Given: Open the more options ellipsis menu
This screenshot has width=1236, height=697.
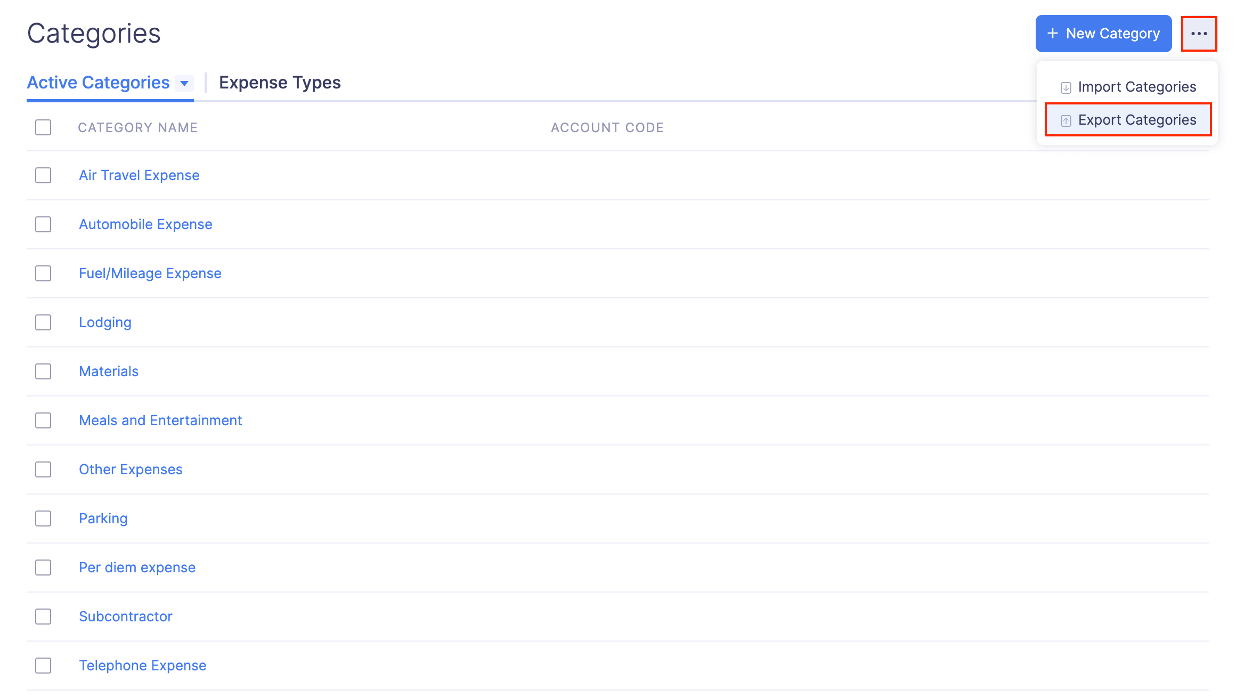Looking at the screenshot, I should pyautogui.click(x=1199, y=33).
